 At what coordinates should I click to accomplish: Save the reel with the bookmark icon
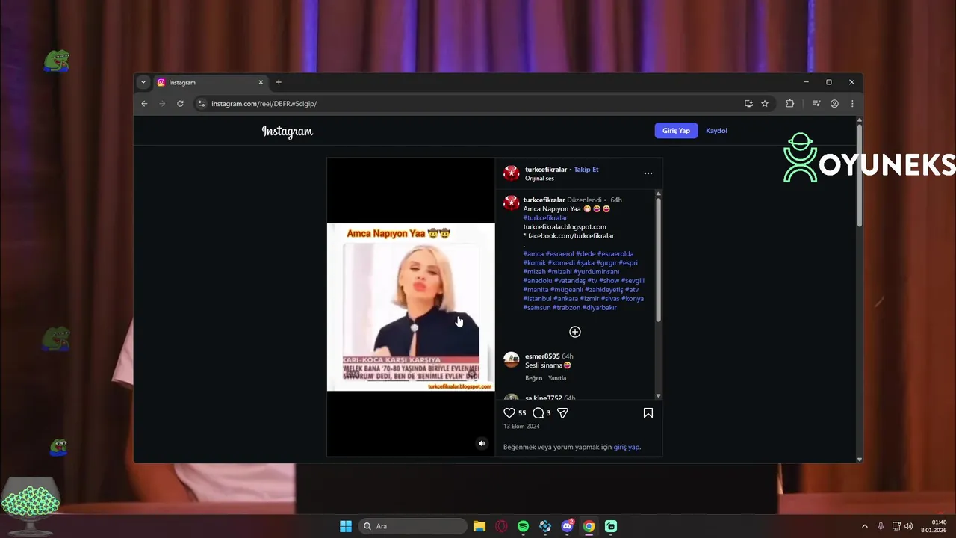point(648,412)
